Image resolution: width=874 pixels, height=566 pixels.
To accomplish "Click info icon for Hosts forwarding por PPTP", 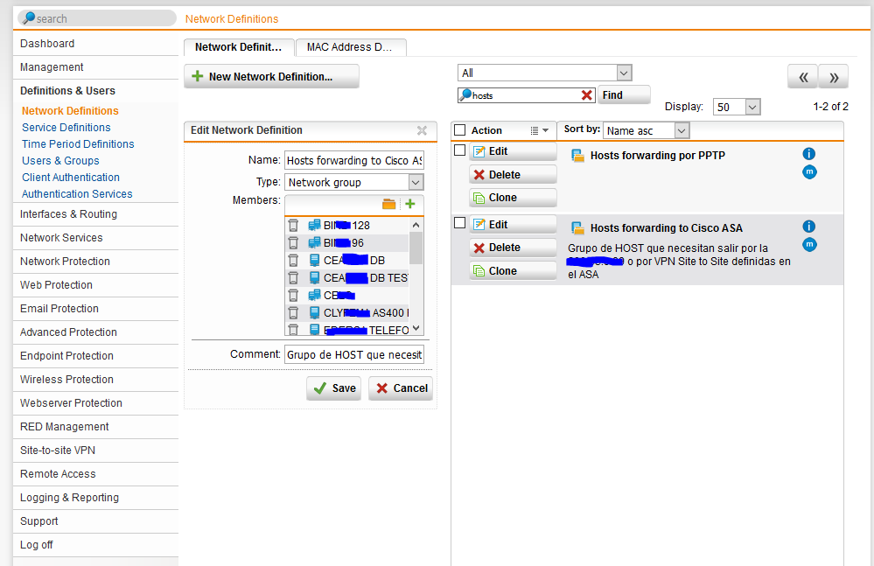I will [x=809, y=154].
